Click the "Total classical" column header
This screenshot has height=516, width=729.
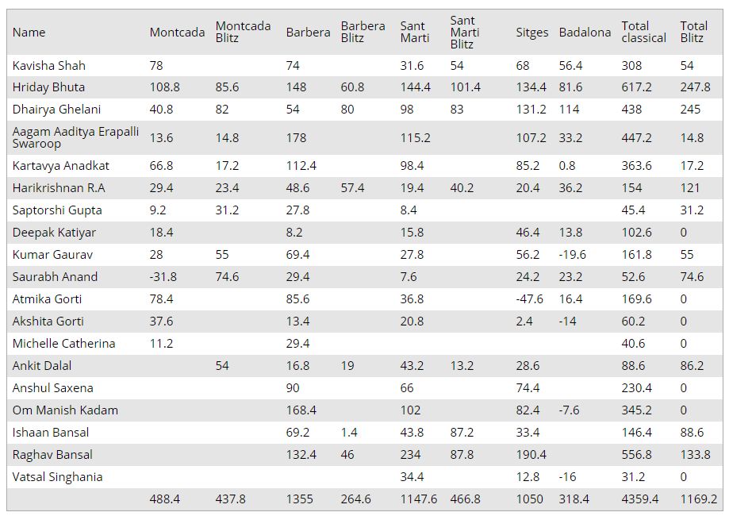(643, 32)
